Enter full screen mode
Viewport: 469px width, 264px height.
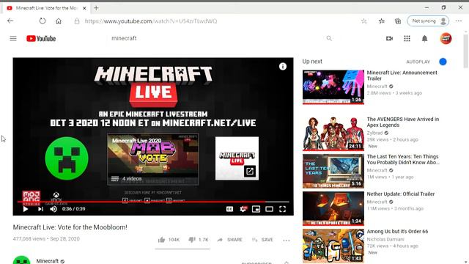282,209
